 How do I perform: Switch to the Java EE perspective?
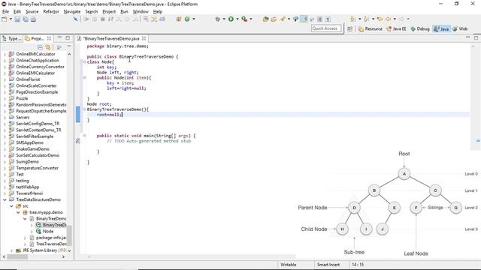[396, 28]
